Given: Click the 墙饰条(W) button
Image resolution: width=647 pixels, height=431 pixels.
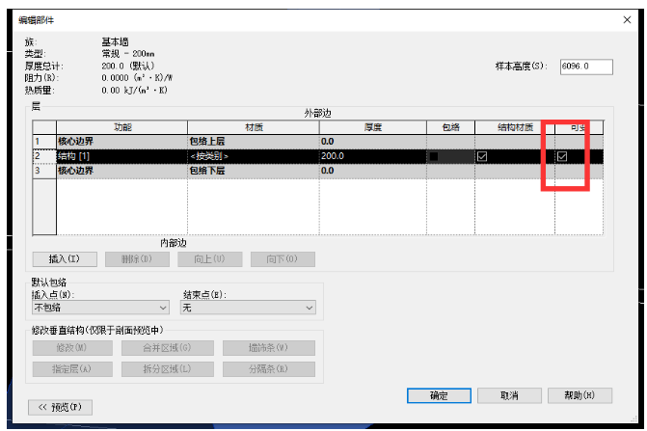Looking at the screenshot, I should coord(269,348).
